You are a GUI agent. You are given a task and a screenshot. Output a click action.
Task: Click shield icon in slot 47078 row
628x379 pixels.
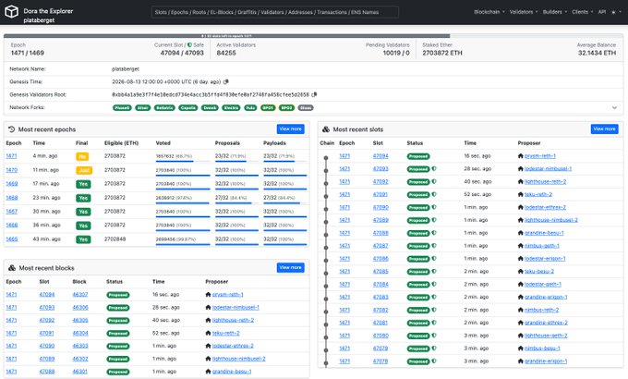(434, 361)
